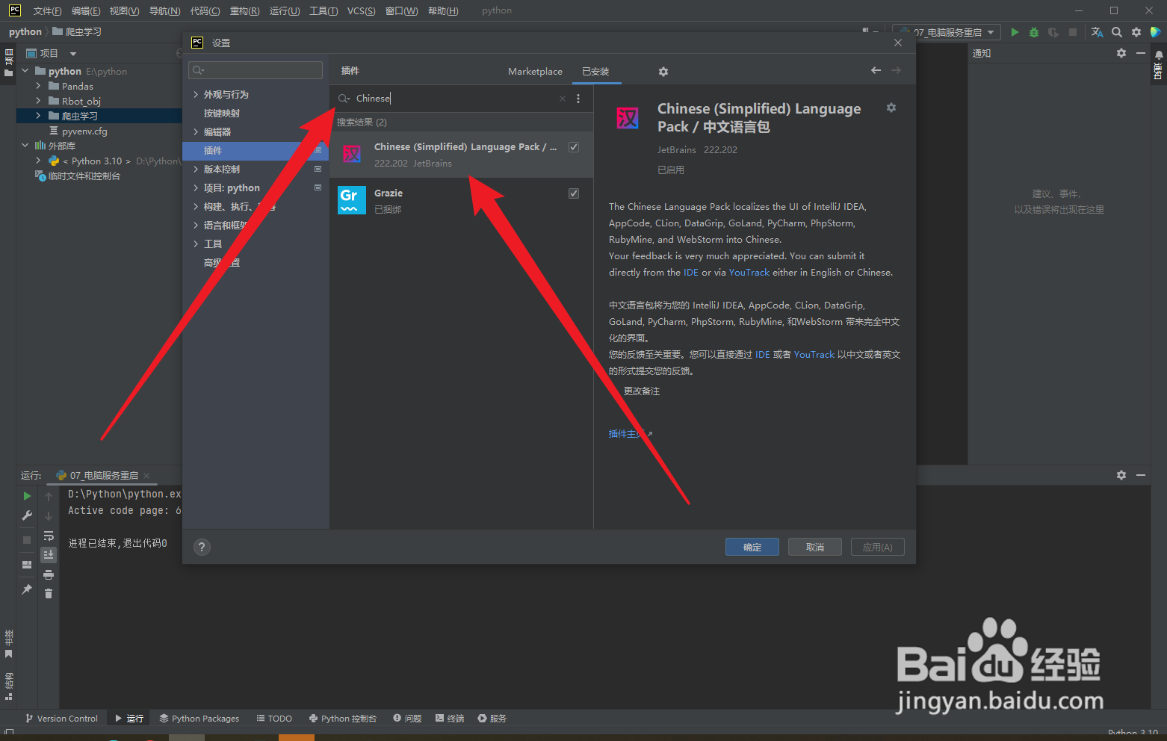Click the 确定 button

point(752,547)
